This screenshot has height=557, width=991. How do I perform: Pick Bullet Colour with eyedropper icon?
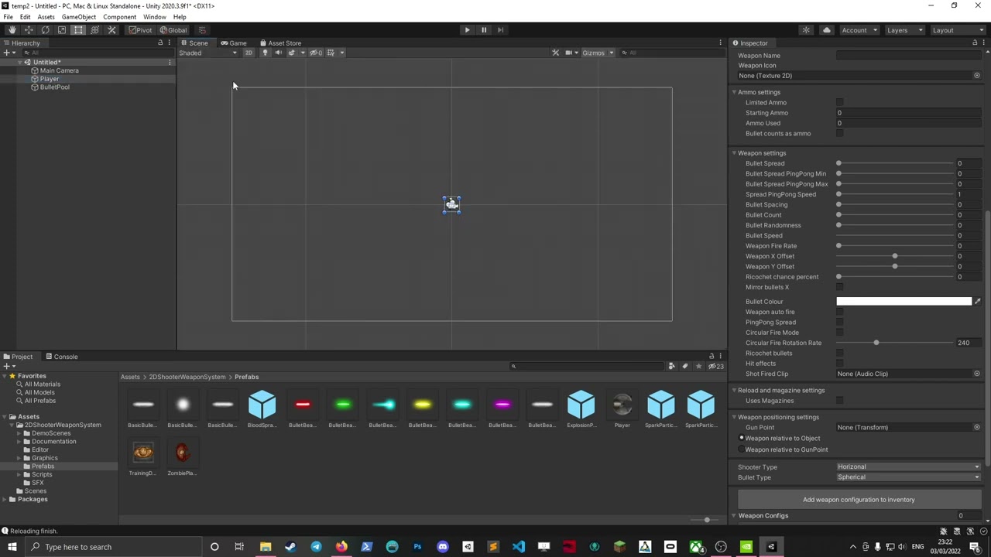(977, 302)
